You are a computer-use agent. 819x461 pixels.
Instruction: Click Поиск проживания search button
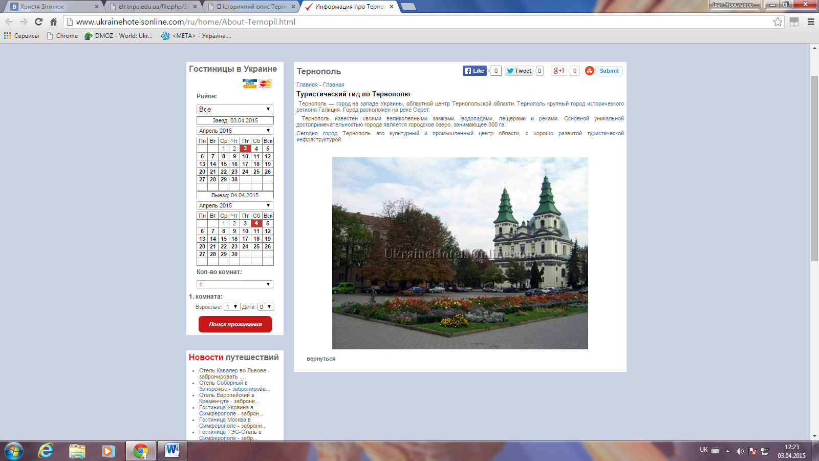click(235, 324)
